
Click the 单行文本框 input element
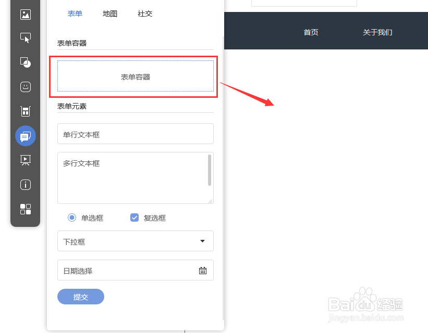pyautogui.click(x=136, y=134)
